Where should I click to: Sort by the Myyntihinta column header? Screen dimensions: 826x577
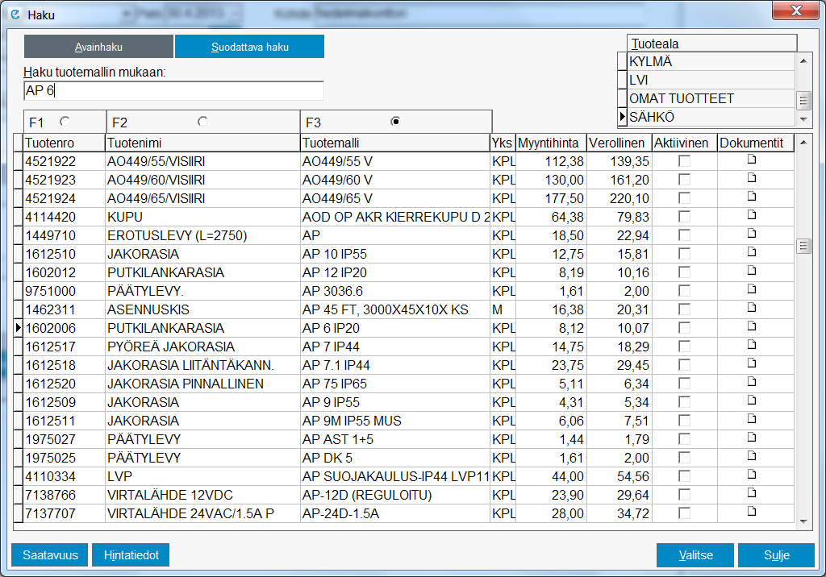point(551,143)
